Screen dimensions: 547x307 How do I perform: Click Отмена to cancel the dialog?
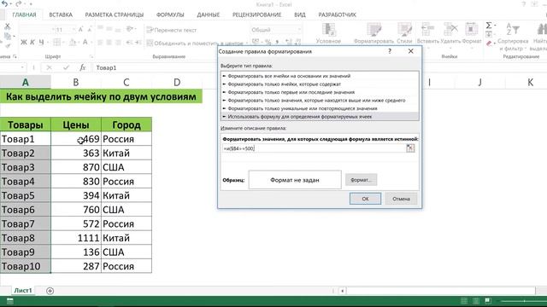point(401,199)
